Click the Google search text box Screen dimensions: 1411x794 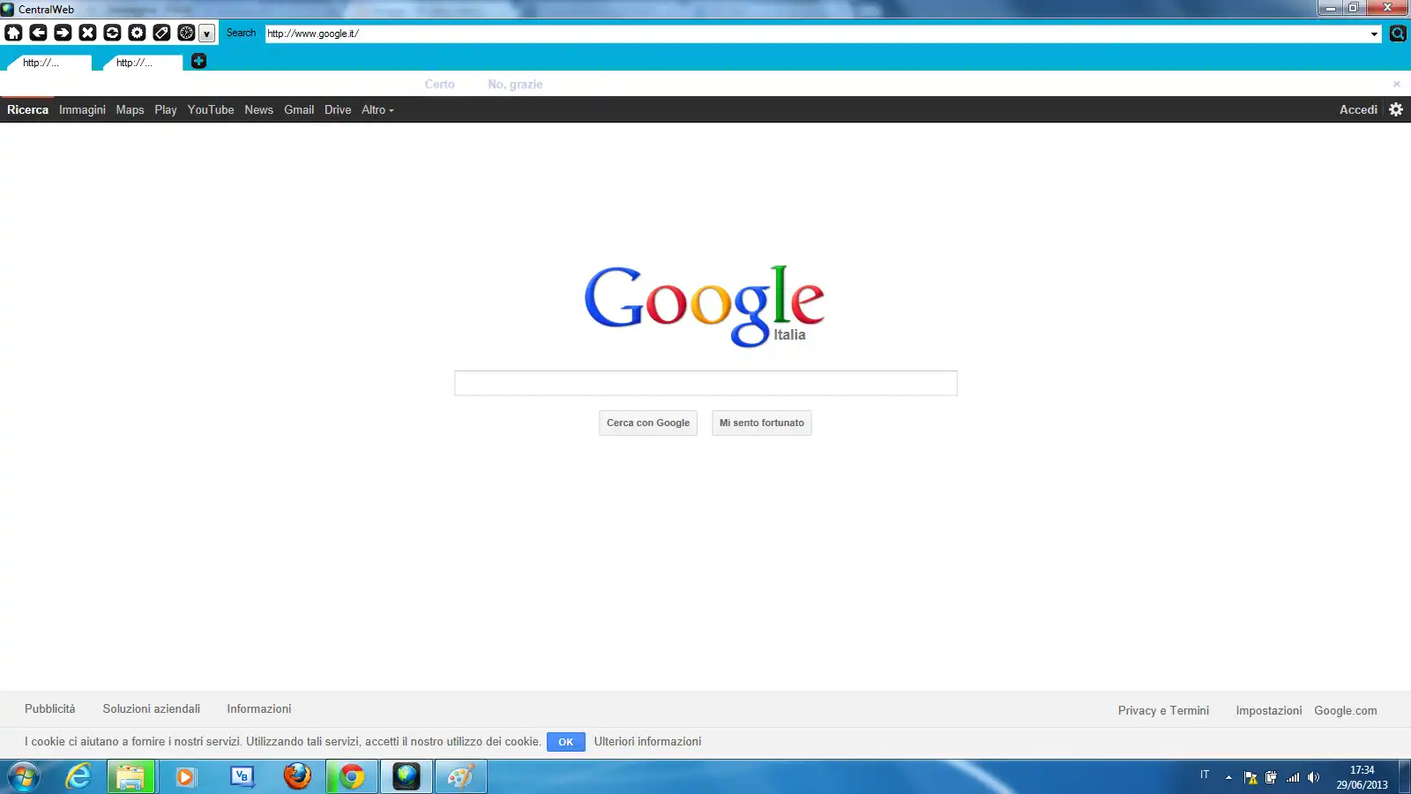point(705,383)
